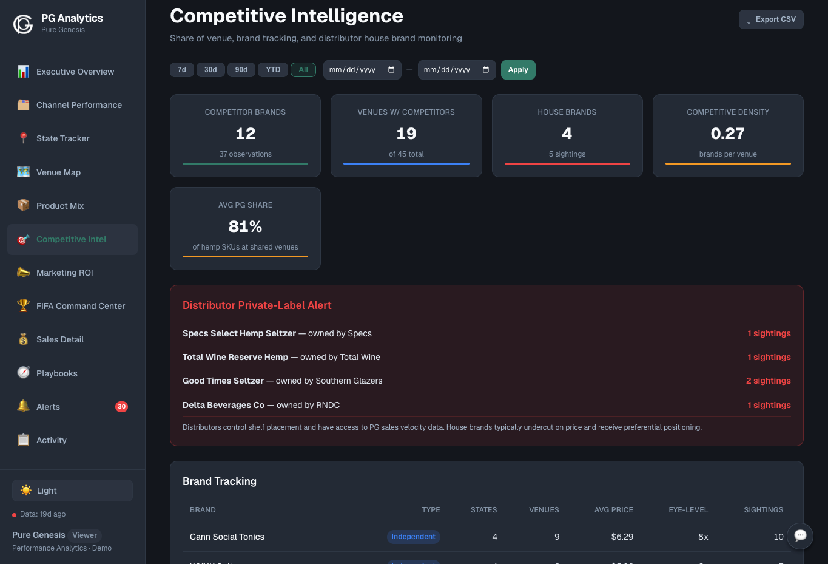Select the Channel Performance folder icon
828x564 pixels.
click(x=22, y=105)
